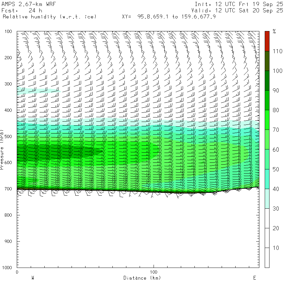Click the white 20-30 colorbar segment
Viewport: 285px width, 285px height.
(267, 218)
